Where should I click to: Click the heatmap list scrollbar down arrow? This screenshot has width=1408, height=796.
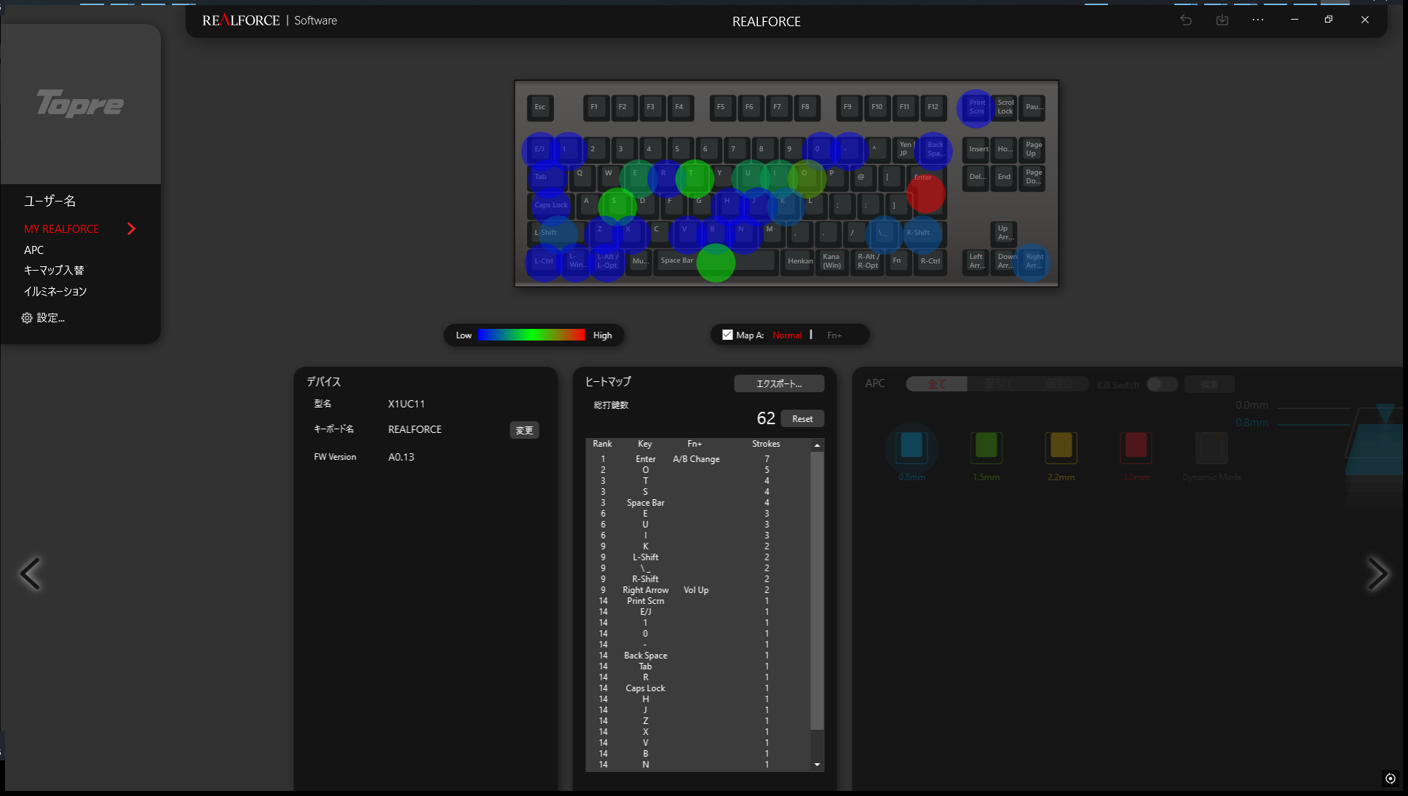[x=817, y=765]
